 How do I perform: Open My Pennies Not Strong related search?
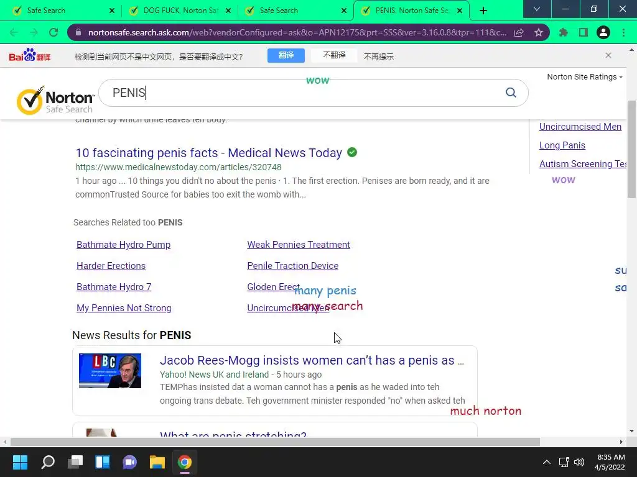click(124, 308)
